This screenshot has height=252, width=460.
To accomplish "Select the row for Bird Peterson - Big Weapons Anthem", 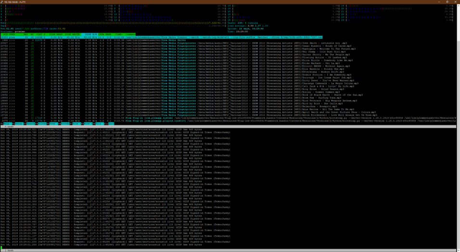I will pyautogui.click(x=179, y=101).
